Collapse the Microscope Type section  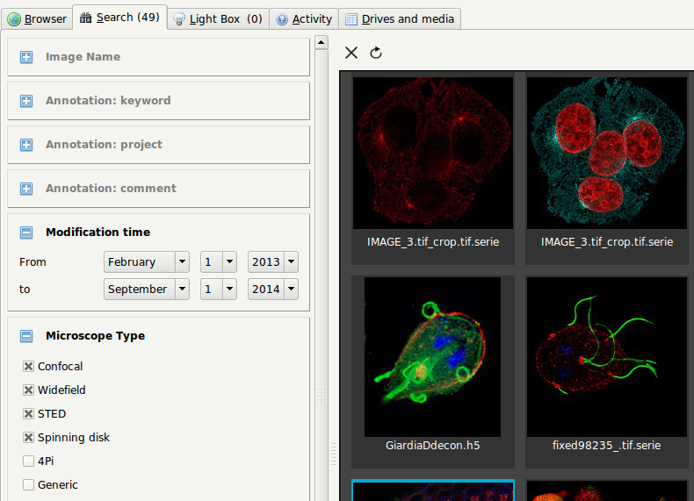(x=26, y=336)
